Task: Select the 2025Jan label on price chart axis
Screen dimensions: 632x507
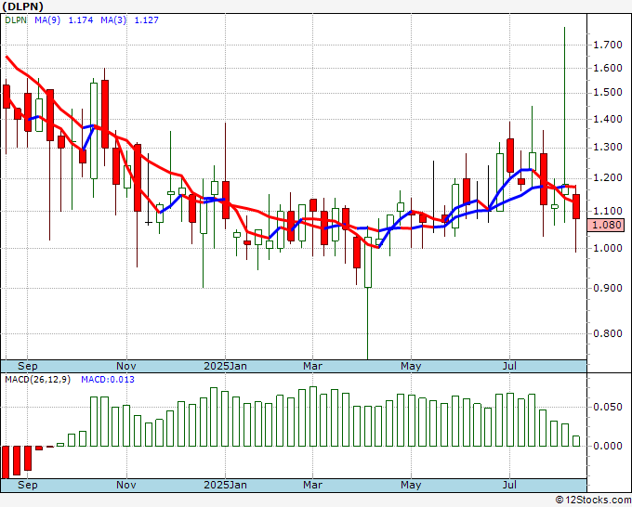Action: click(226, 366)
